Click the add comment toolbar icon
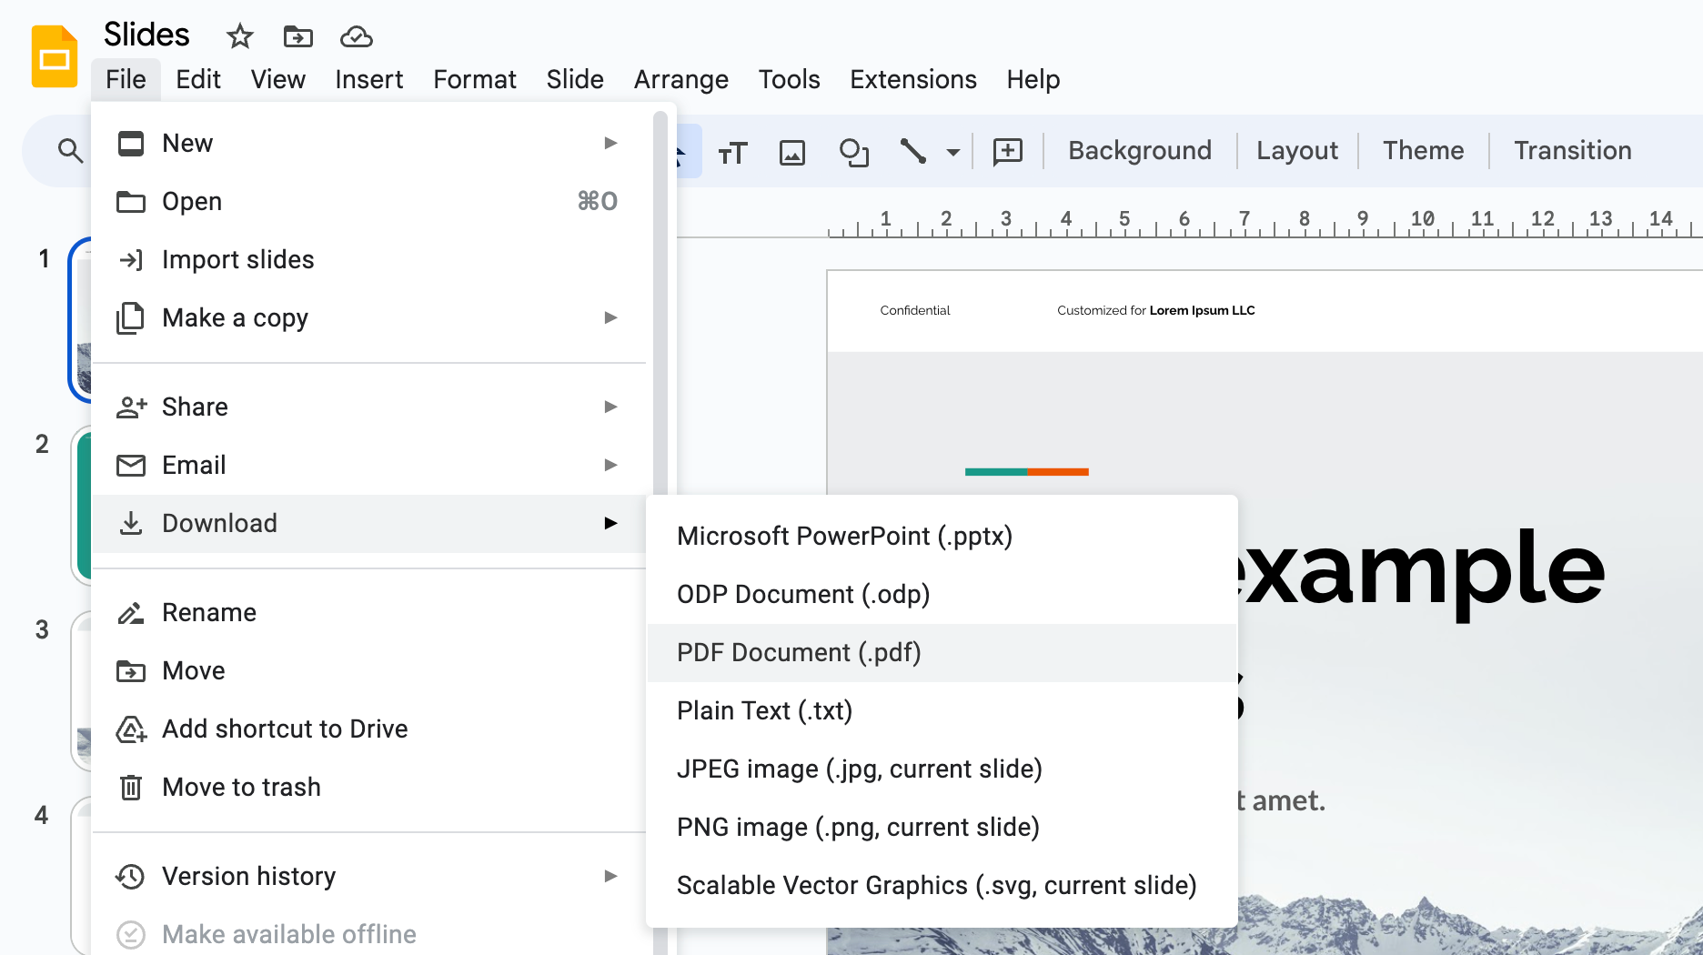Screen dimensions: 1703x955 pyautogui.click(x=1008, y=152)
